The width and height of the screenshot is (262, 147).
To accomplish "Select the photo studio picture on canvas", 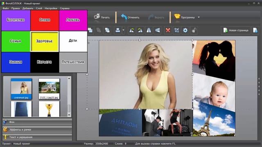I will click(x=167, y=123).
